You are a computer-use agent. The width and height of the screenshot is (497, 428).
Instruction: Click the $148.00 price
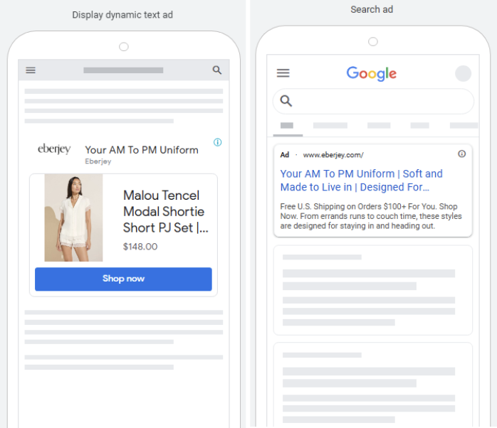[x=140, y=247]
